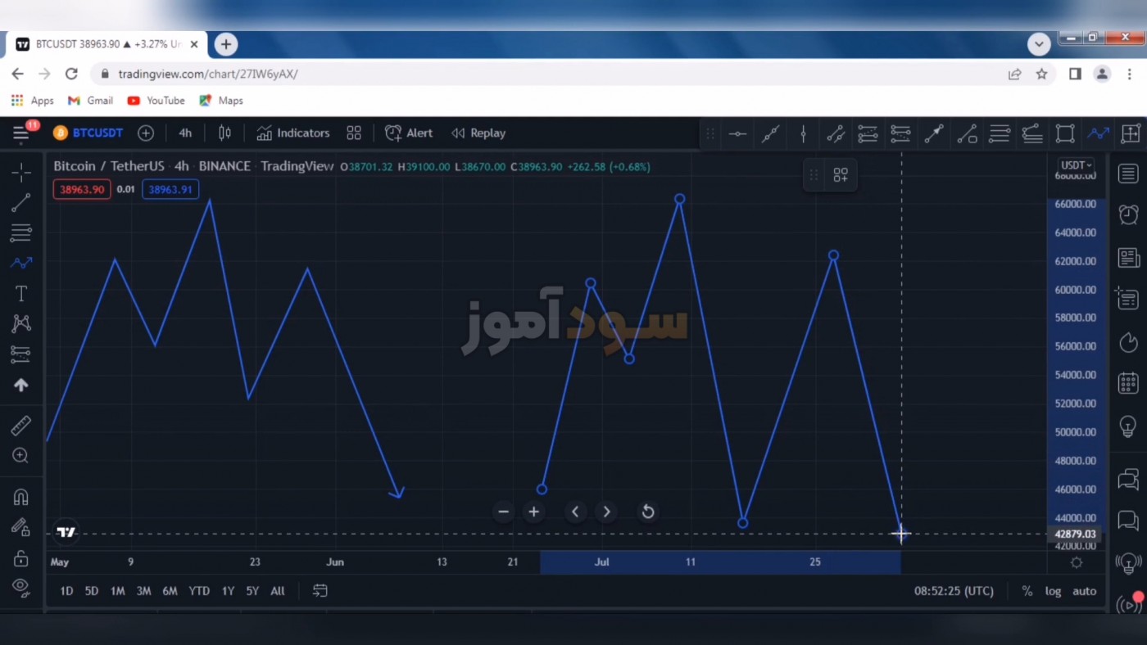Screen dimensions: 1147x645
Task: Click the zoom in magnifier tool
Action: (x=21, y=456)
